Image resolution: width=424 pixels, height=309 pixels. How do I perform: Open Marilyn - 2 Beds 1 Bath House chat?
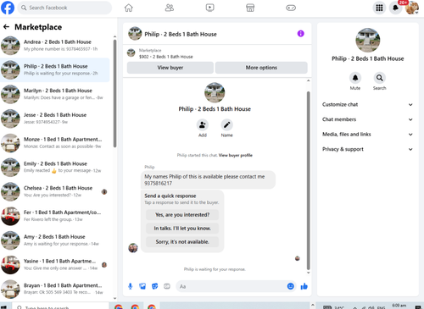tap(55, 94)
